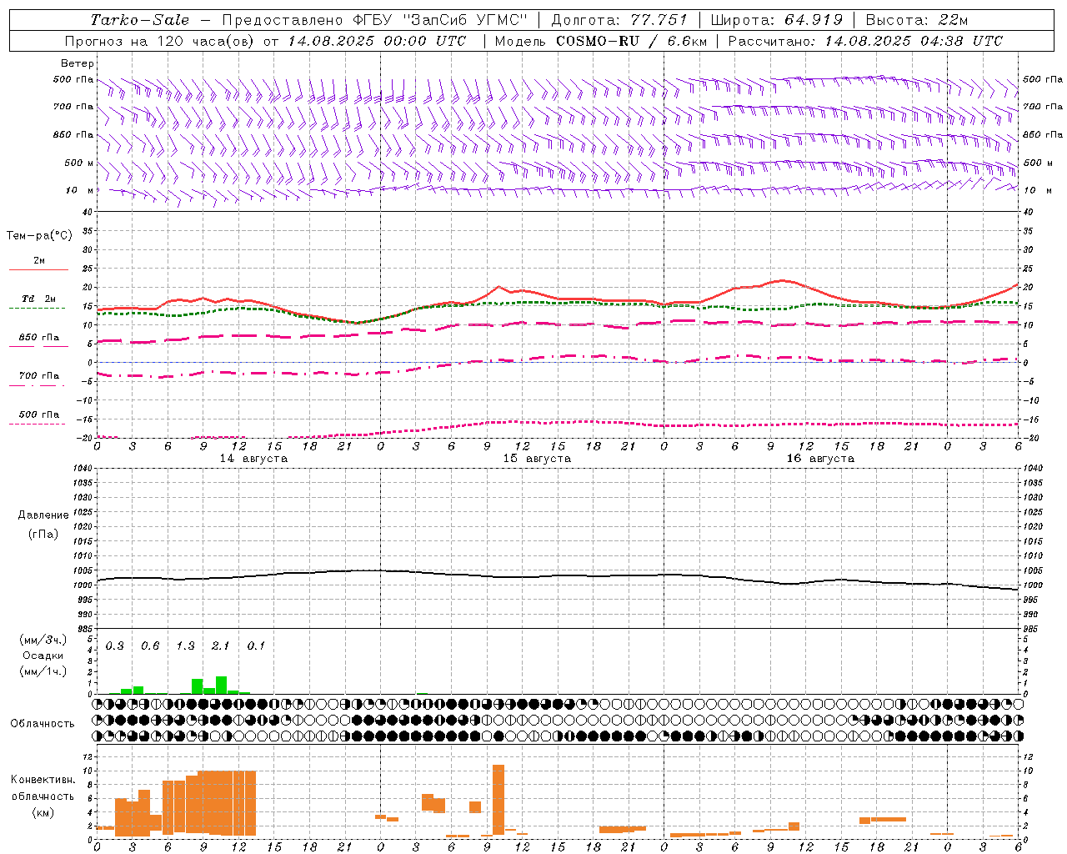Viewport: 1067px width, 854px height.
Task: Click the 'Модель COSMO-RU / 6.6км' label
Action: click(x=601, y=41)
